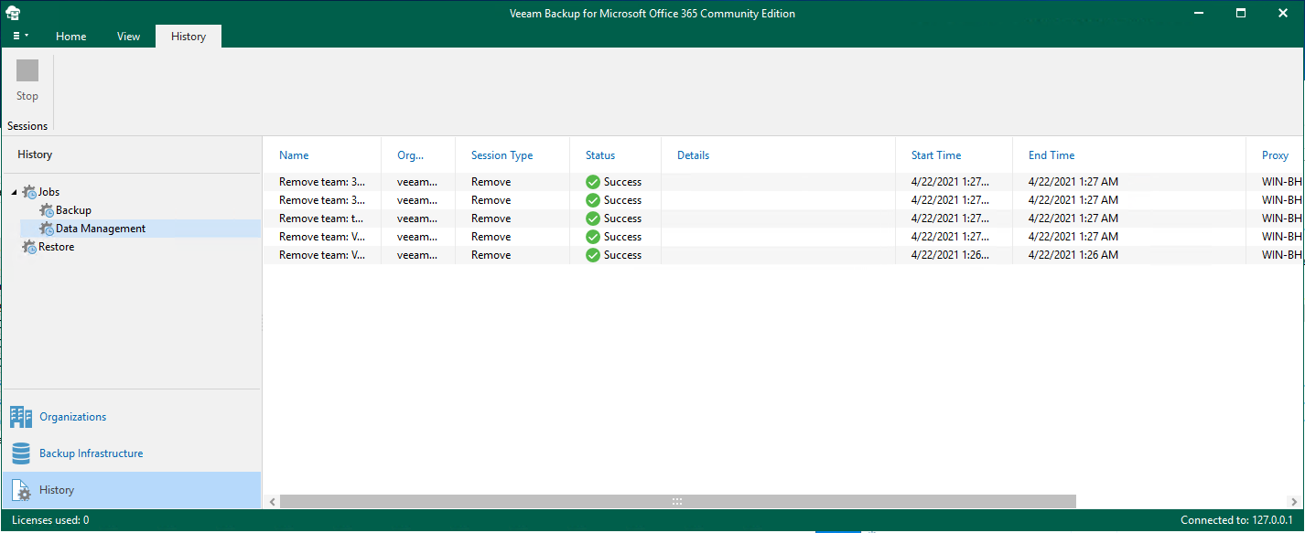1305x533 pixels.
Task: Select the Jobs tree node
Action: coord(49,192)
